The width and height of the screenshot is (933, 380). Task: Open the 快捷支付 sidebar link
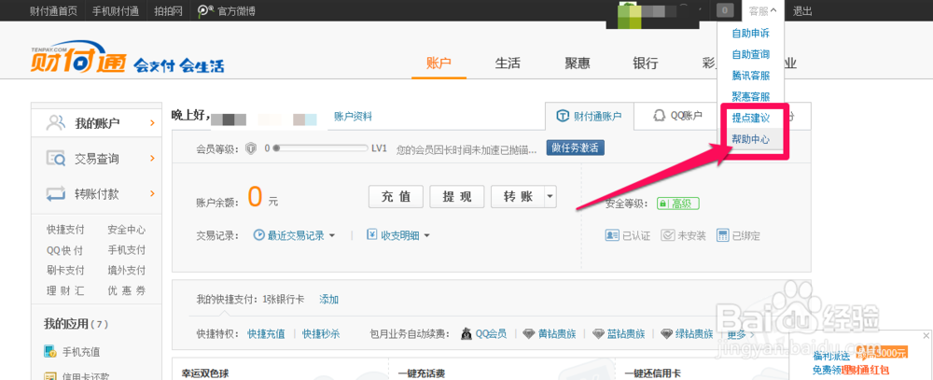[65, 230]
